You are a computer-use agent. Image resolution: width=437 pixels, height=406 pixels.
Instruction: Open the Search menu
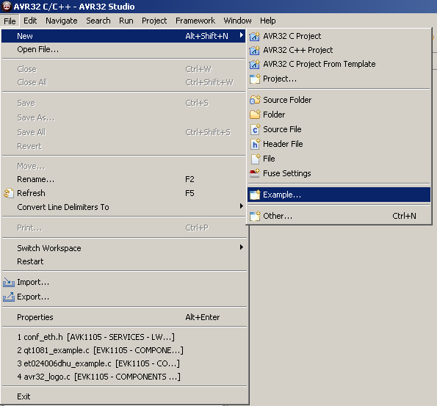(x=98, y=21)
